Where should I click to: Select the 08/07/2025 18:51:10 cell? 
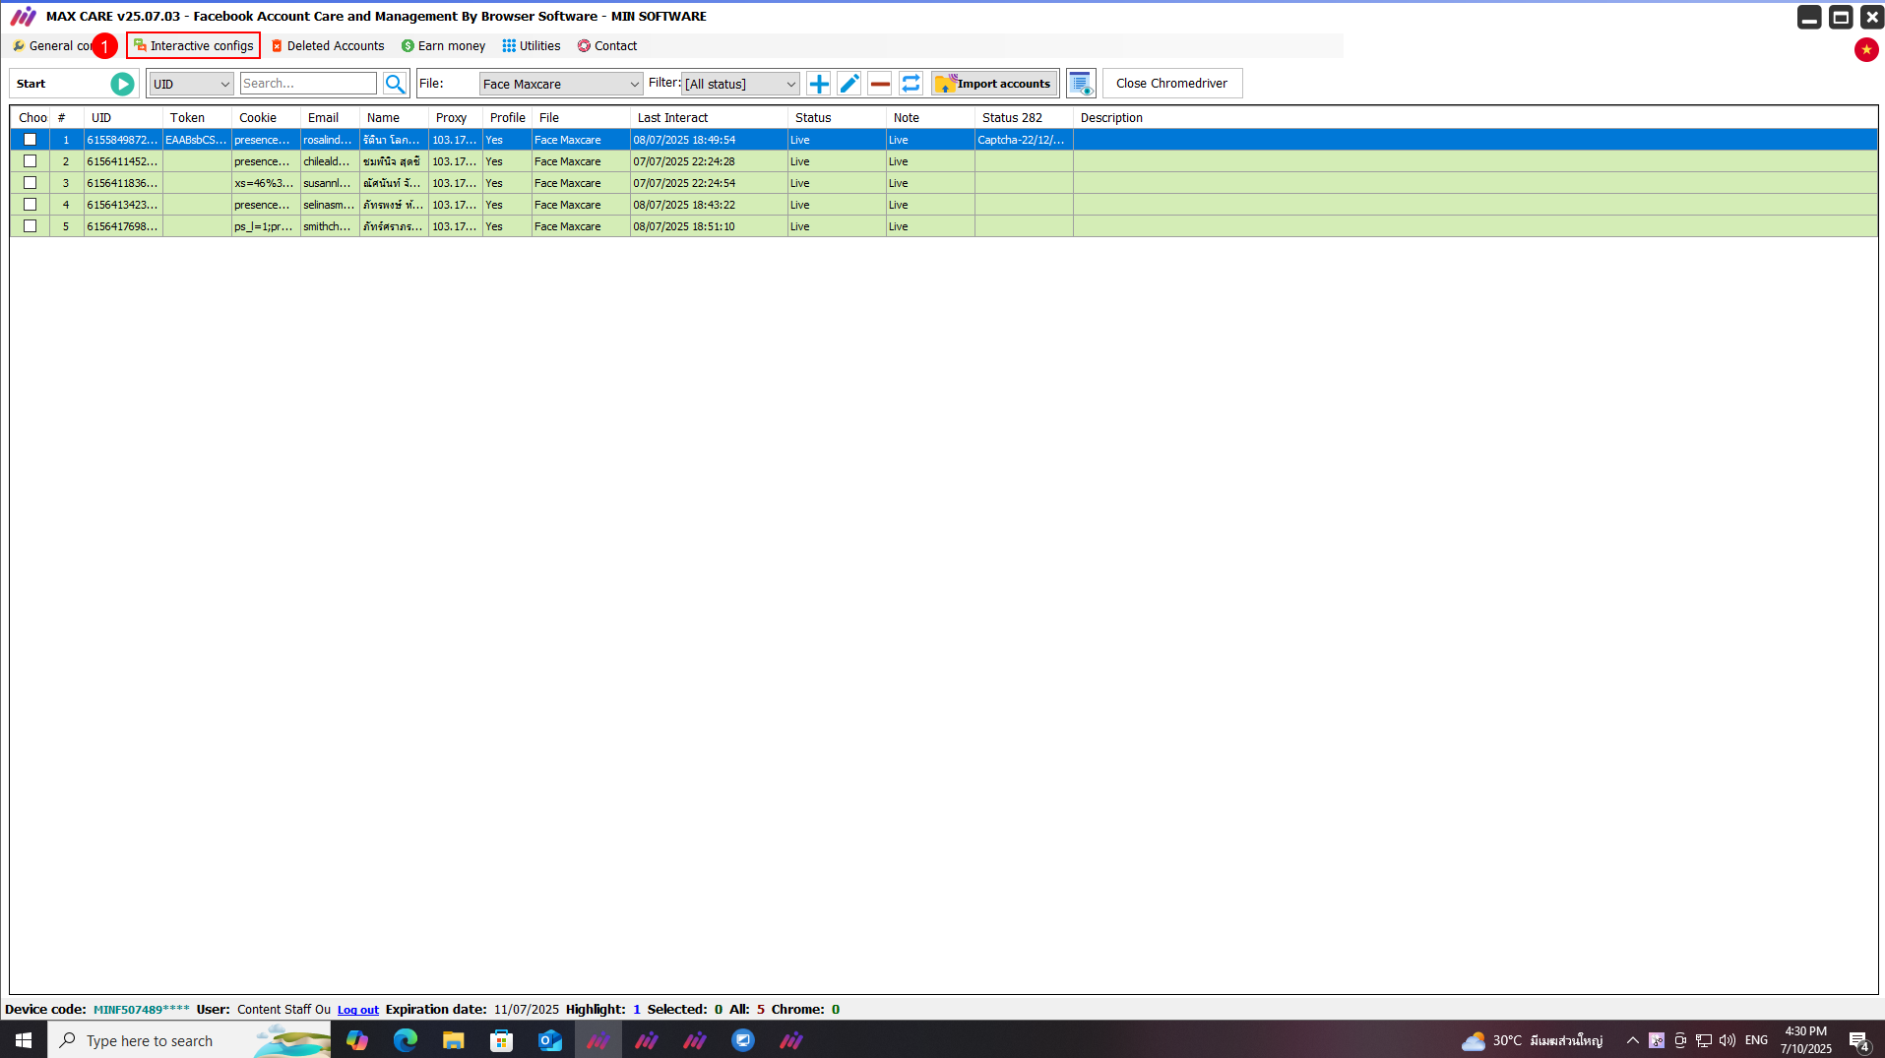click(709, 226)
